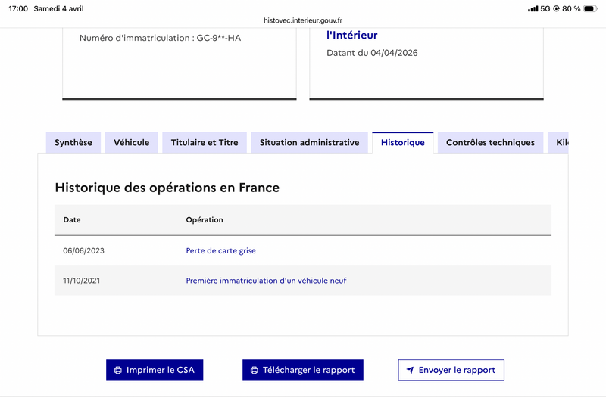Select the Titulaire et Titre tab

point(205,142)
